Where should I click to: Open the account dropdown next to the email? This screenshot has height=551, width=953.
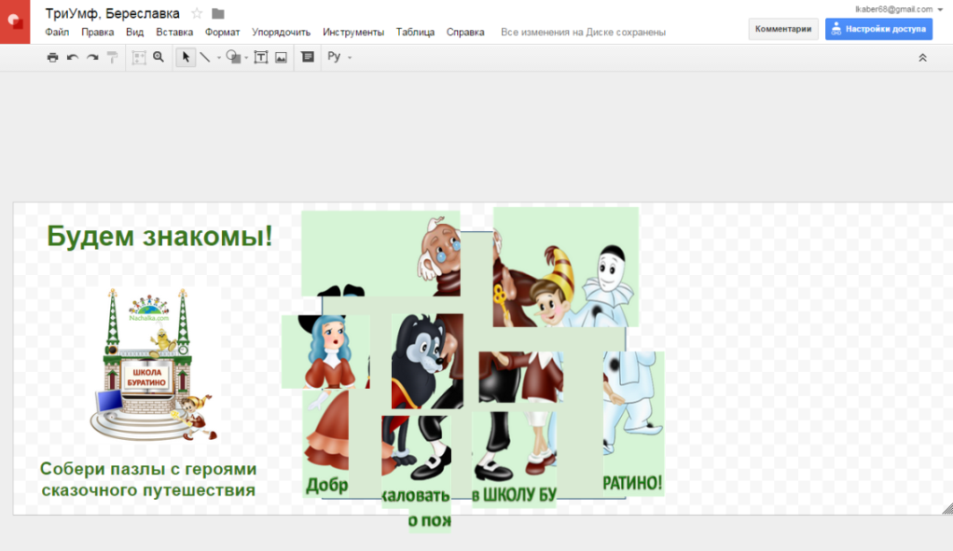940,9
